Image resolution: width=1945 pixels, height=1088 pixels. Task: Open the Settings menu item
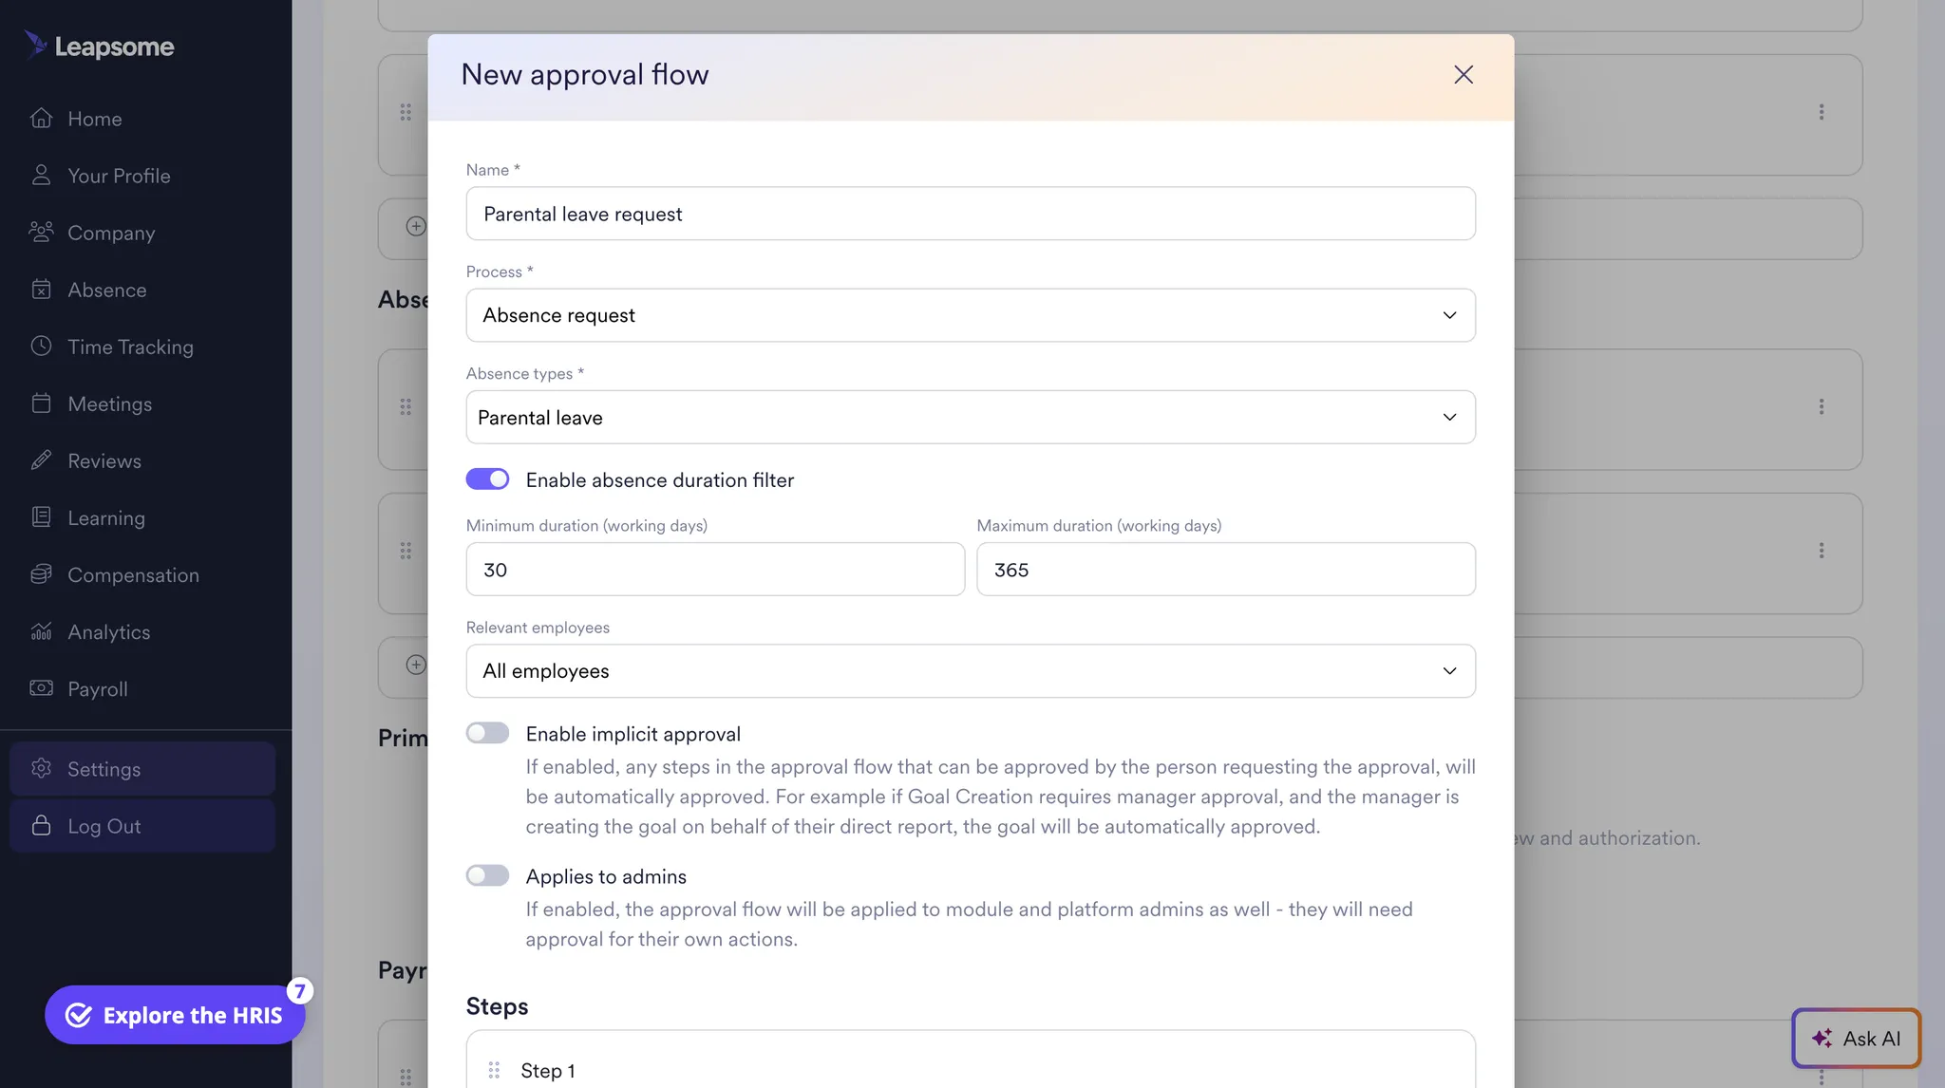(104, 769)
